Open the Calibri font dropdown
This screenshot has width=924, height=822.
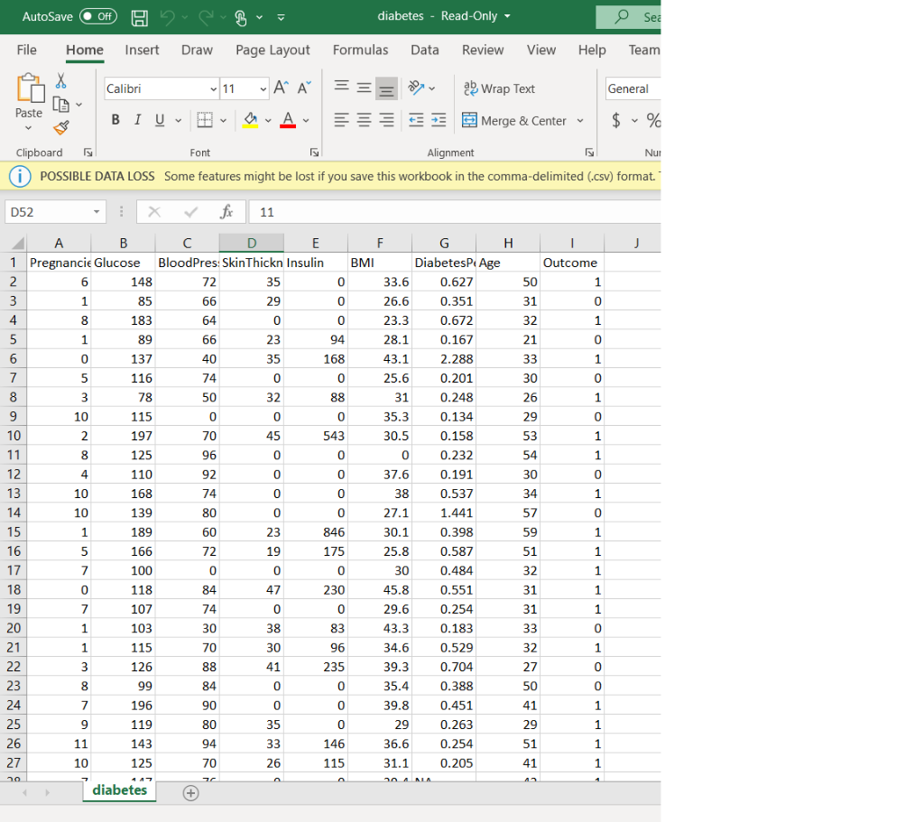[x=214, y=88]
